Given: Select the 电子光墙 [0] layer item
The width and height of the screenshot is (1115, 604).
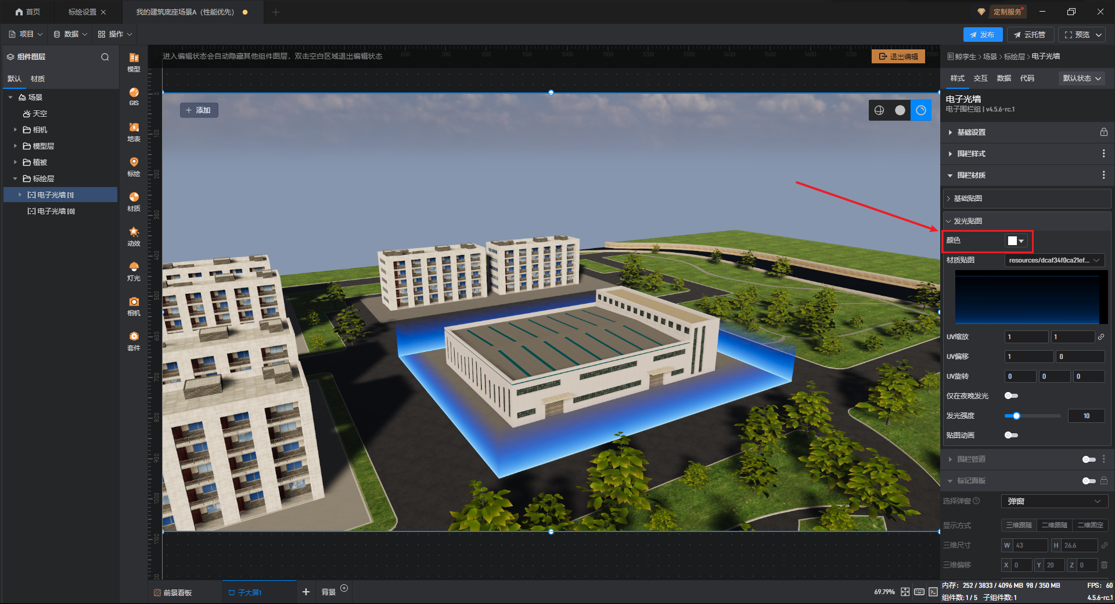Looking at the screenshot, I should tap(56, 211).
